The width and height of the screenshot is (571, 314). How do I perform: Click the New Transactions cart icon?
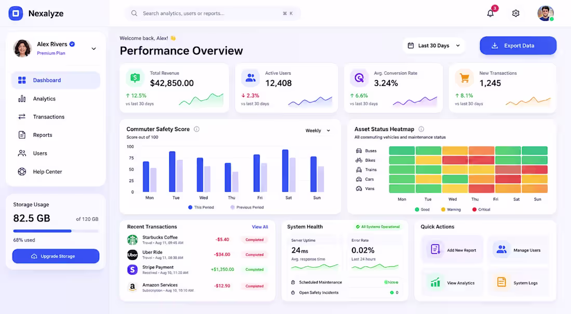[x=464, y=77]
